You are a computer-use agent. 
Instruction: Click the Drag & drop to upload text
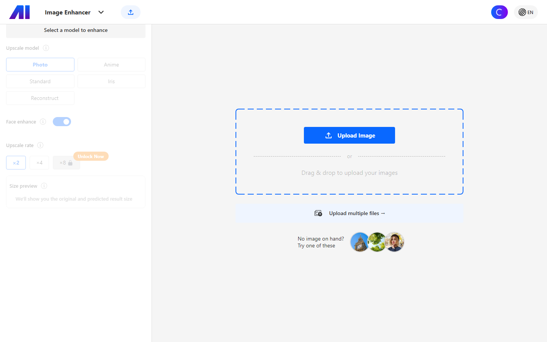(349, 173)
